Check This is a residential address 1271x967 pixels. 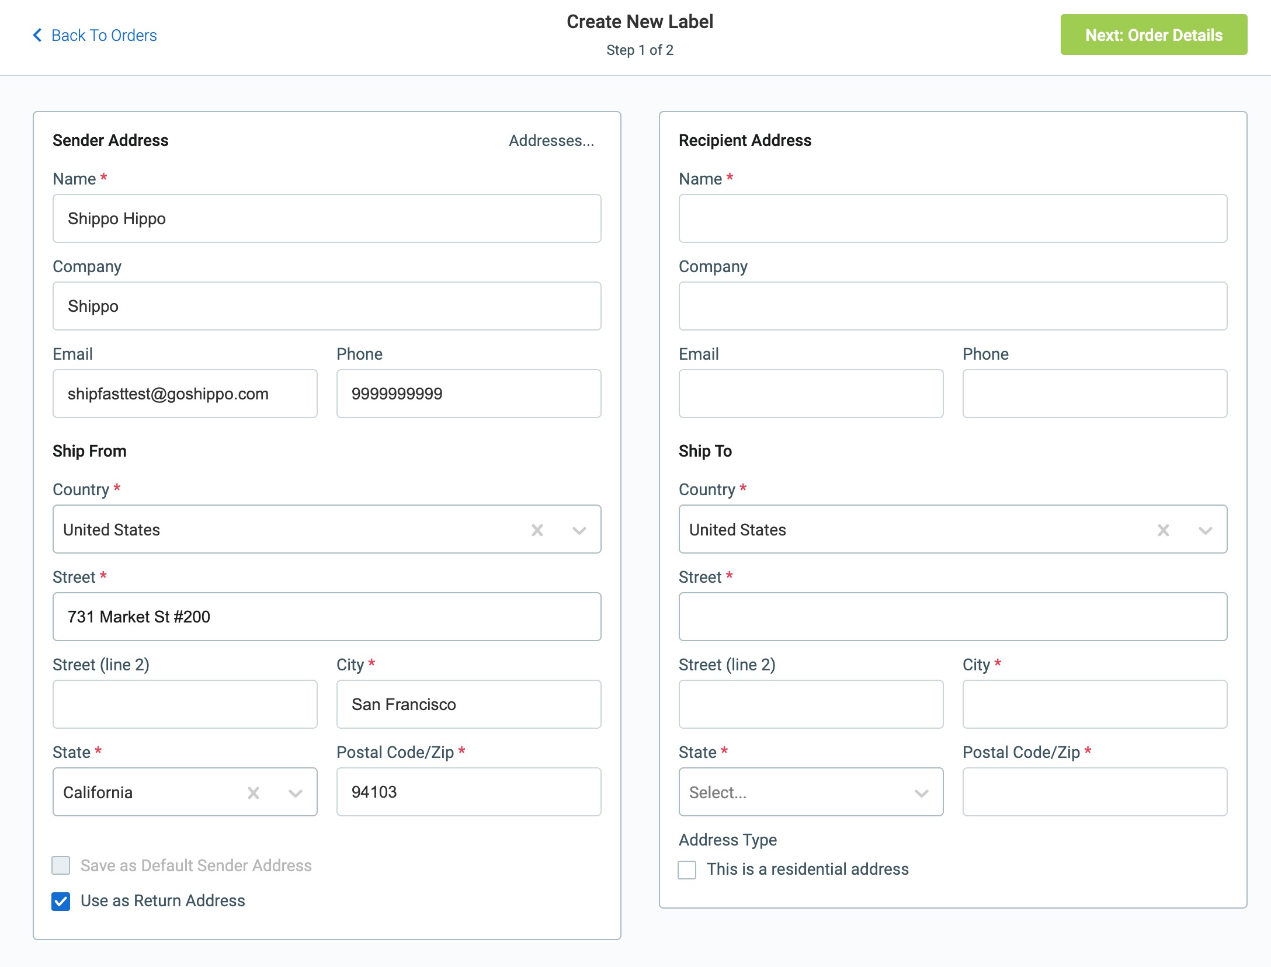[x=687, y=869]
